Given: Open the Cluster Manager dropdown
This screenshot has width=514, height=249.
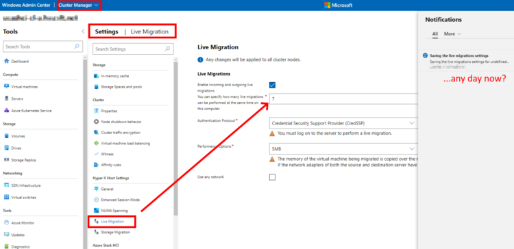Looking at the screenshot, I should pyautogui.click(x=78, y=5).
